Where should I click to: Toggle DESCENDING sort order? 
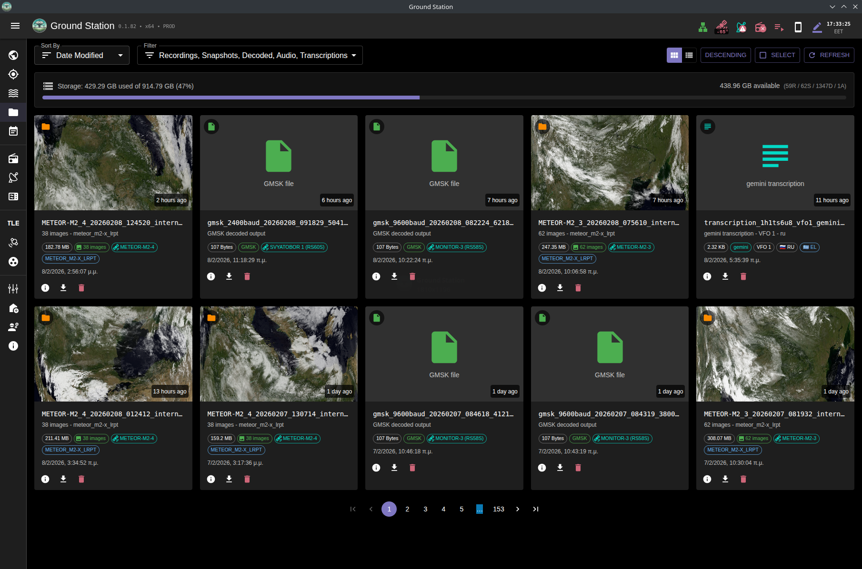click(725, 55)
